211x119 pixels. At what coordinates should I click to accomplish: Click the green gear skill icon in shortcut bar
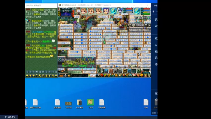tap(99, 71)
